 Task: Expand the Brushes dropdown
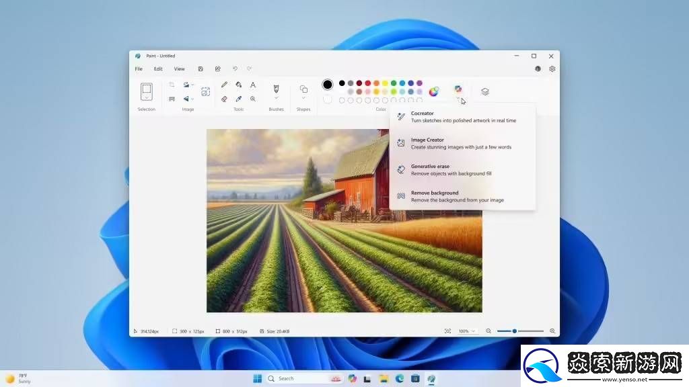click(276, 98)
